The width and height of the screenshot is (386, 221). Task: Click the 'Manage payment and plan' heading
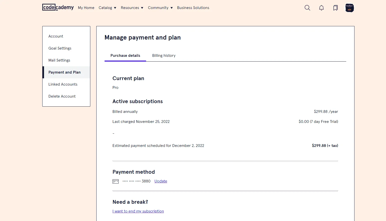coord(143,38)
